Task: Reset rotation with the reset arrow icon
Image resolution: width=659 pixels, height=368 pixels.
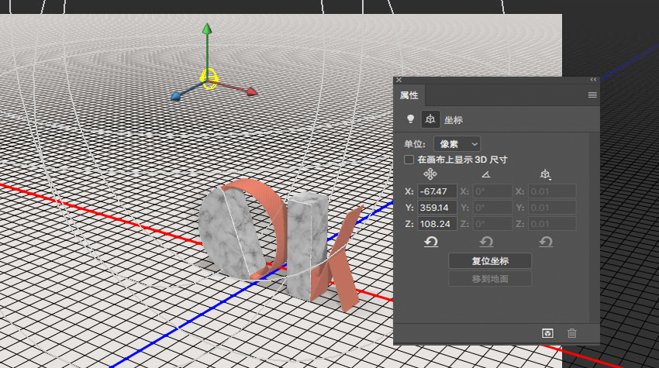Action: 486,242
